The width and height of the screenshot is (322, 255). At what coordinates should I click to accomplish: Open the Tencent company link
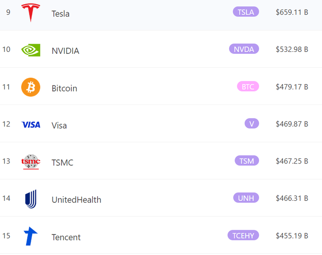[x=66, y=237]
